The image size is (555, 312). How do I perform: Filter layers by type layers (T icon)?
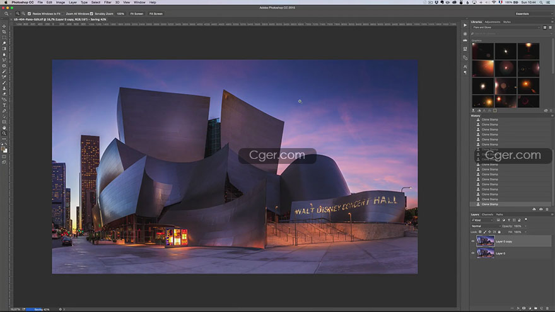509,220
